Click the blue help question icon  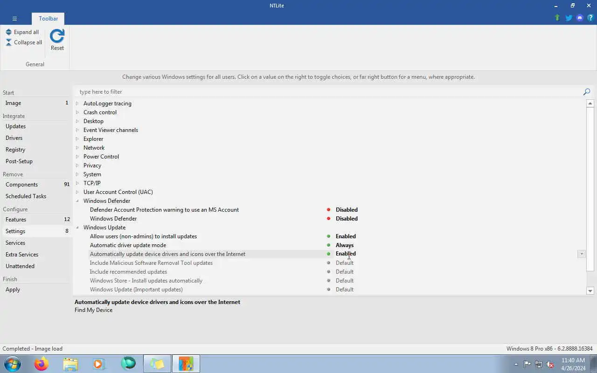coord(590,18)
